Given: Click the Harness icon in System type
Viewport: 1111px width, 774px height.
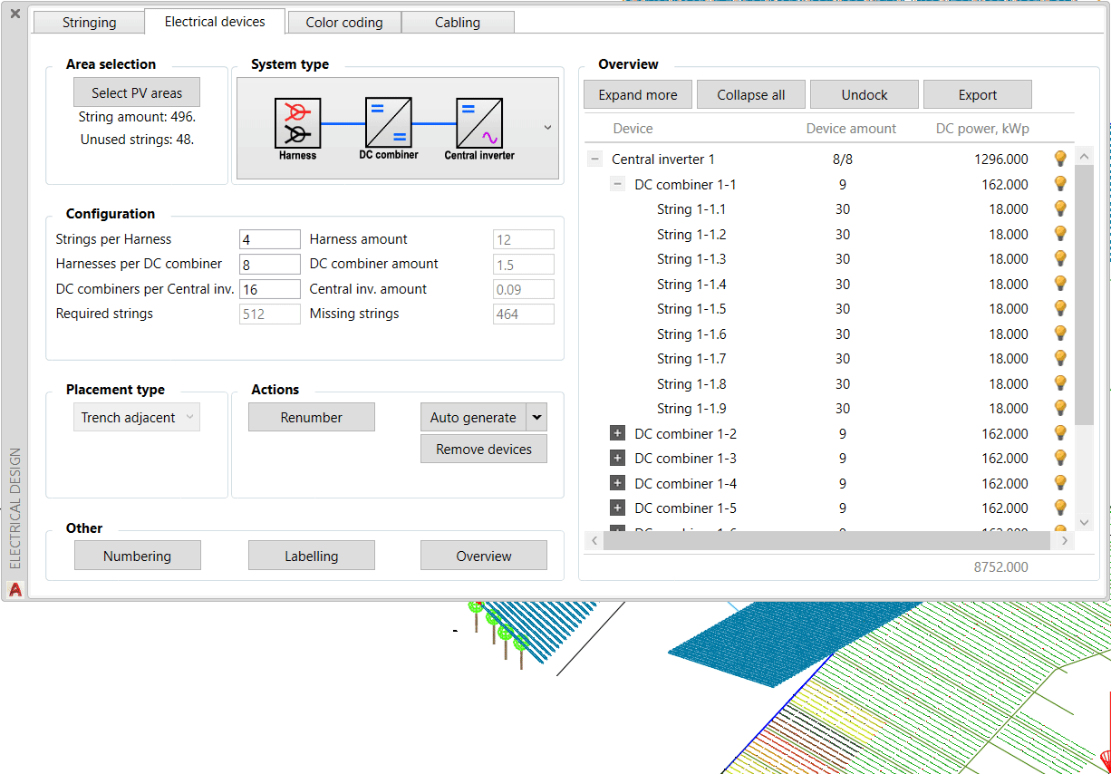Looking at the screenshot, I should (x=297, y=123).
